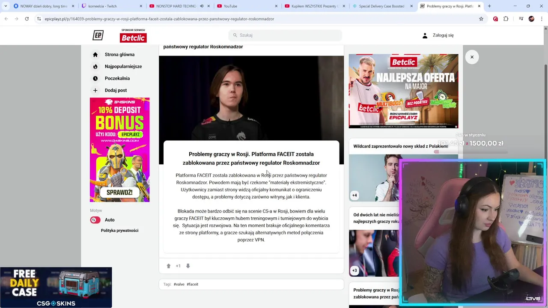This screenshot has height=308, width=548.
Task: Downvote the post with the down arrow
Action: click(188, 266)
